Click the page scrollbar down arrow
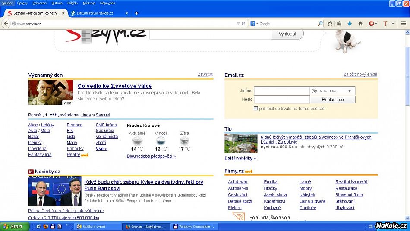Screen dimensions: 410x231 [407, 218]
